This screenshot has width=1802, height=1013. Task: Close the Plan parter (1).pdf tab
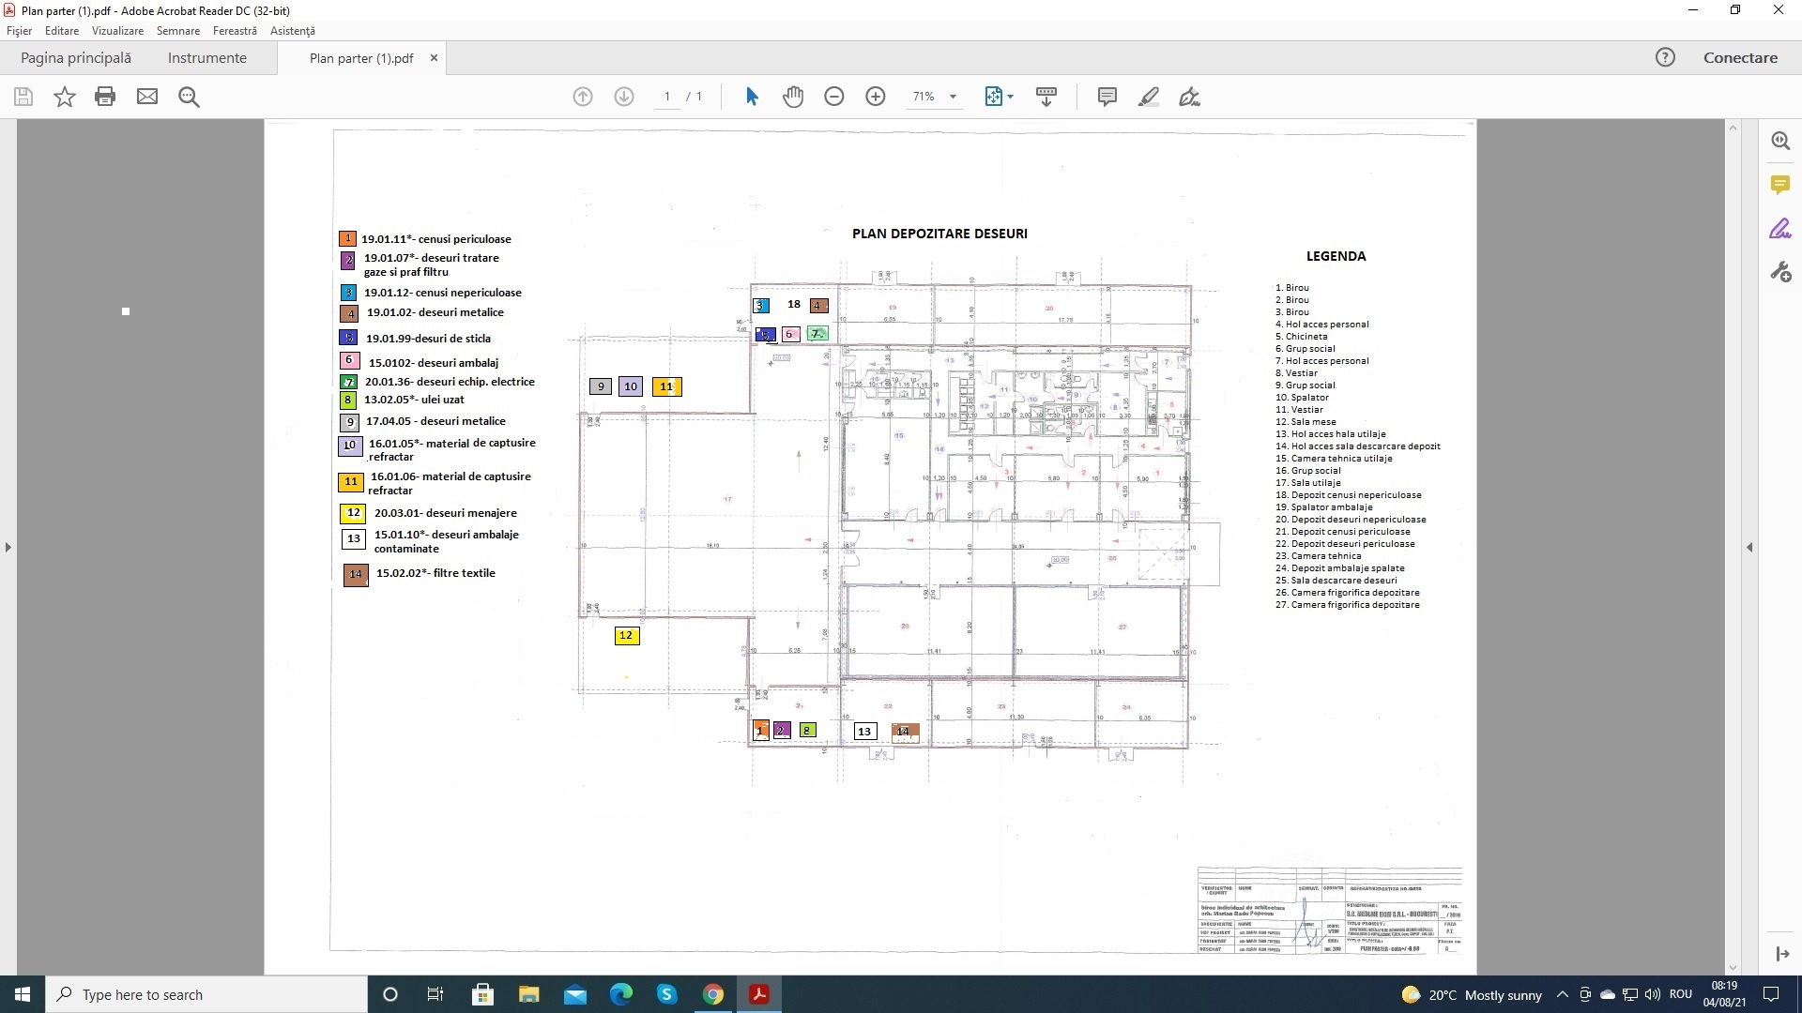point(434,58)
